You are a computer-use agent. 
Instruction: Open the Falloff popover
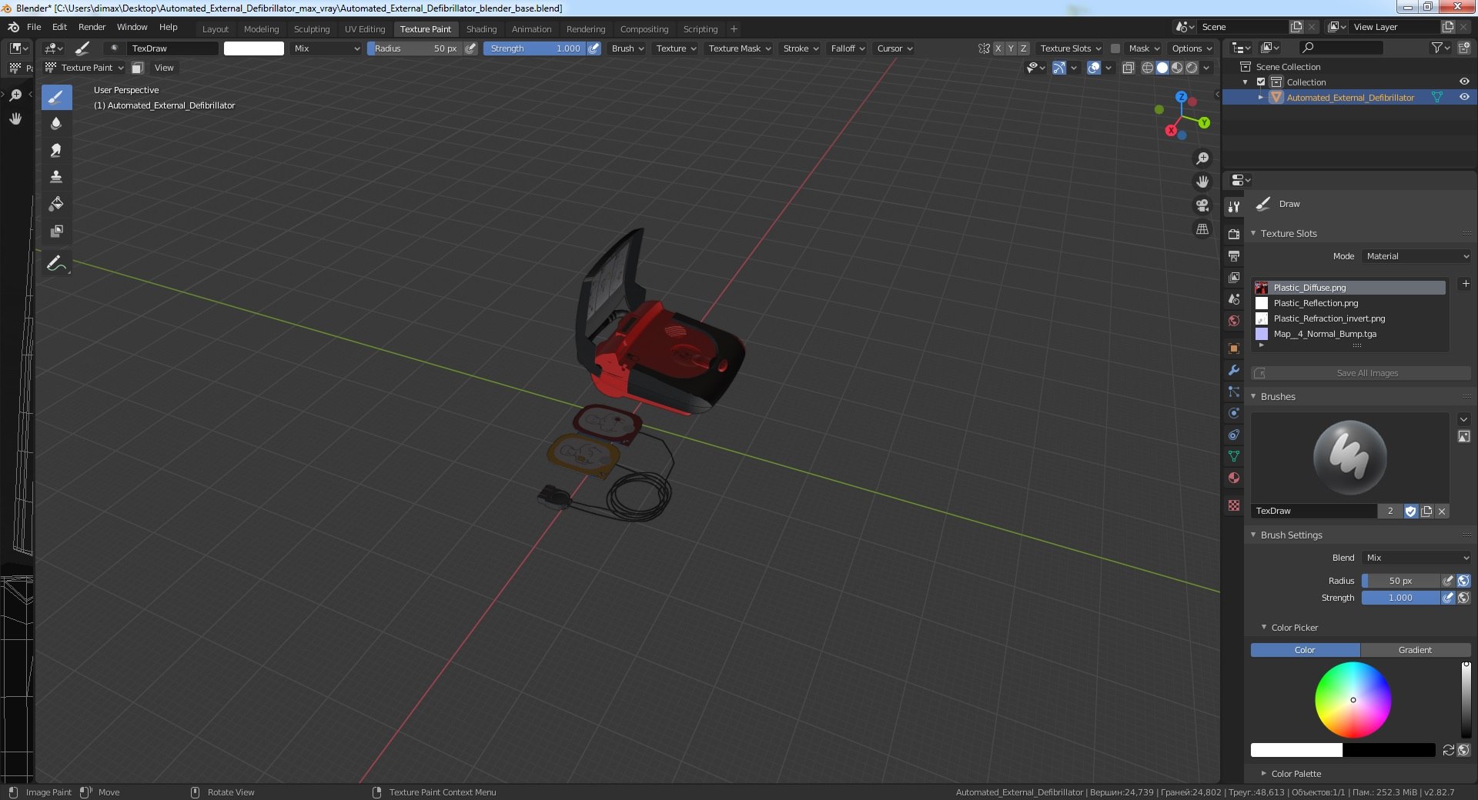pos(848,48)
